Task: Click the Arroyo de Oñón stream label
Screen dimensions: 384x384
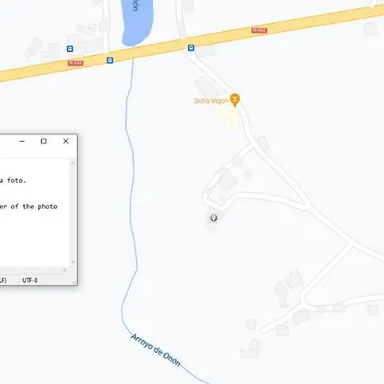Action: [155, 349]
